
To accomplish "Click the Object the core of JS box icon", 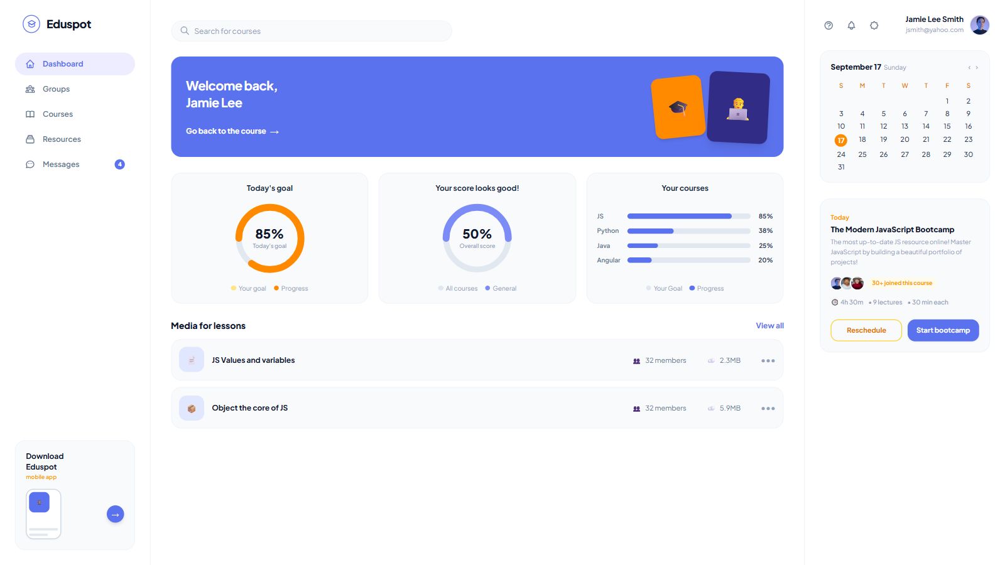I will pos(192,408).
